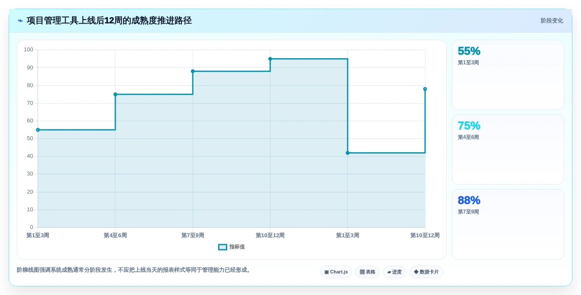Click the y-axis label 100
Screen dimensions: 581x295
pos(29,50)
